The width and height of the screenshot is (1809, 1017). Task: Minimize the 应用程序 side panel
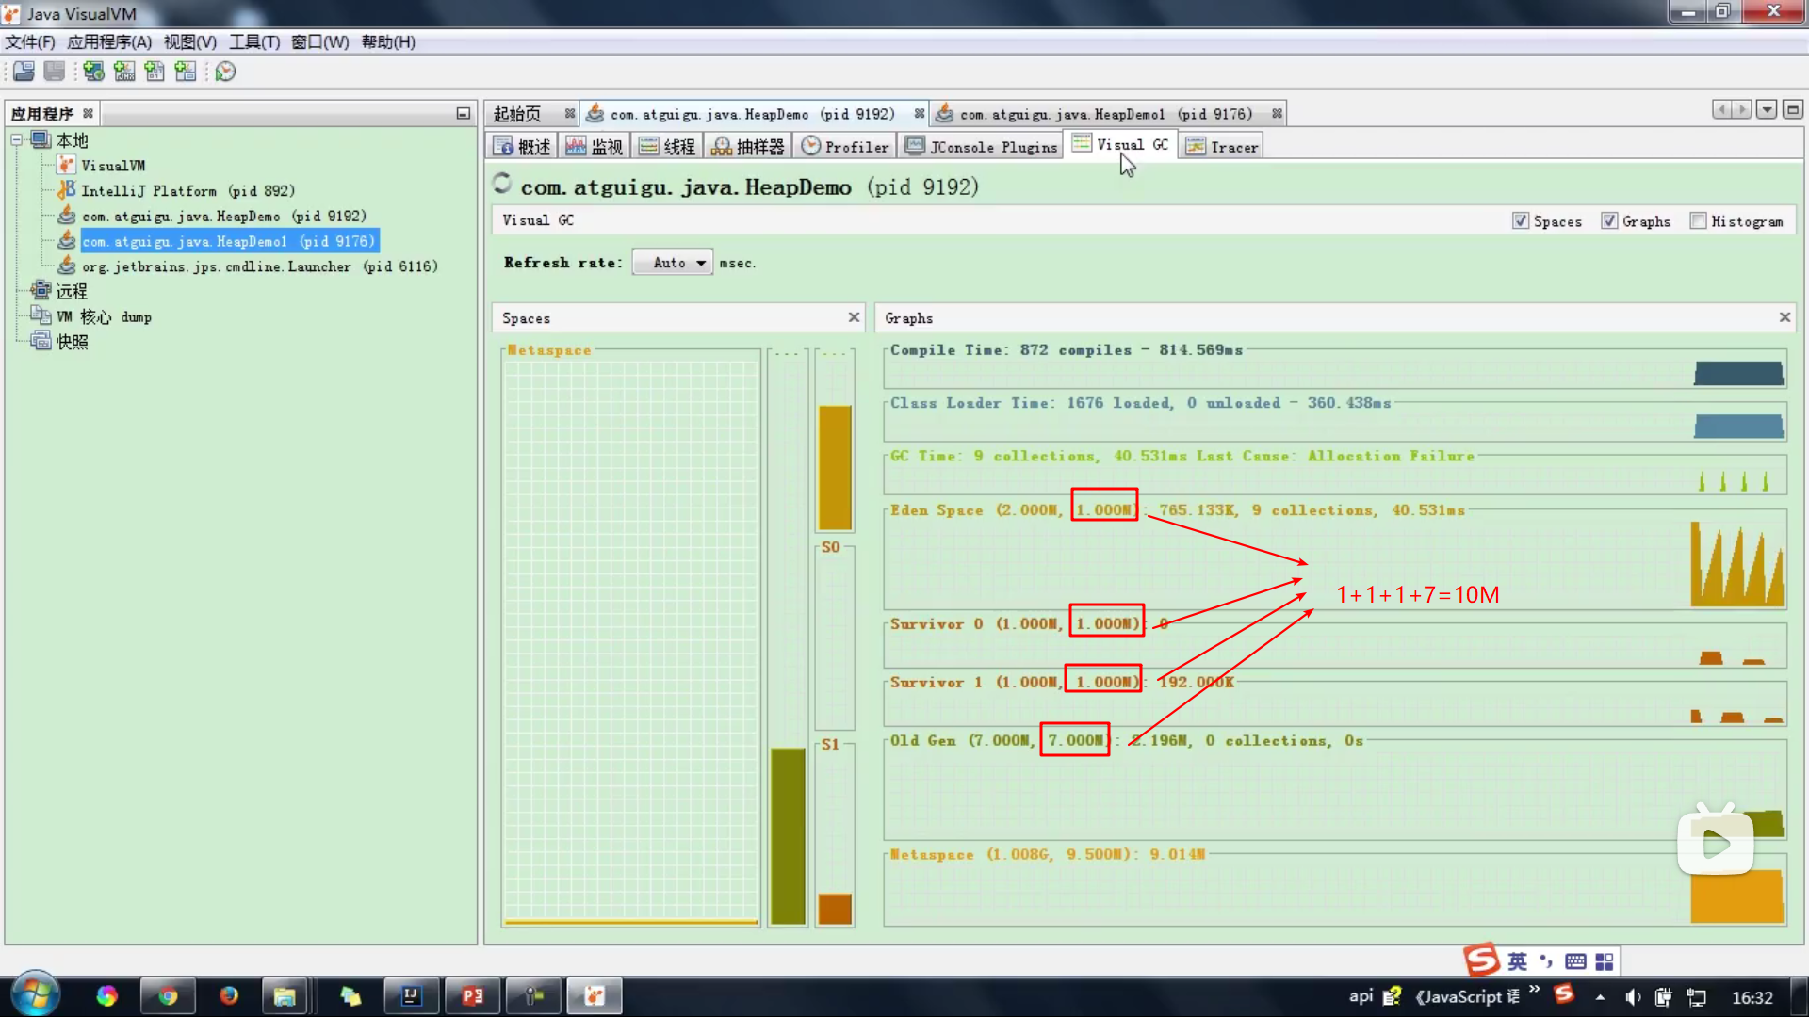pyautogui.click(x=463, y=113)
